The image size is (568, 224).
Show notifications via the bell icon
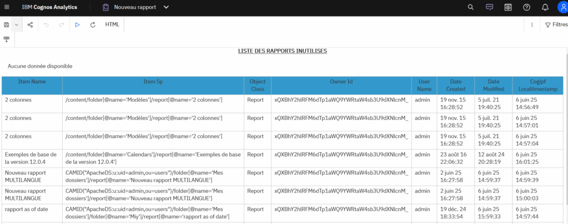click(x=545, y=7)
